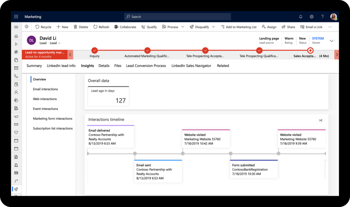Expand the Process dropdown

(x=183, y=27)
